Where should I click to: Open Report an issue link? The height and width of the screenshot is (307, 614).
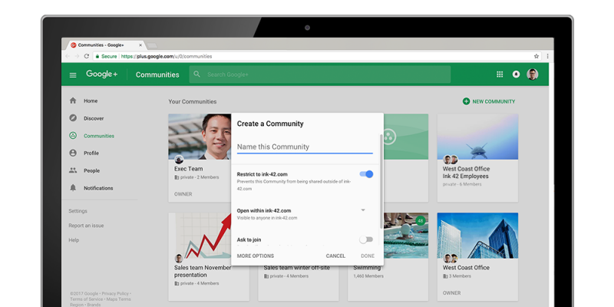(x=86, y=226)
